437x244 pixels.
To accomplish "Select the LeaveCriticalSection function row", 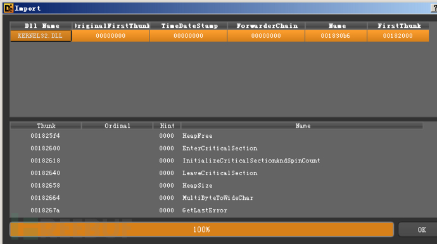I will 217,173.
